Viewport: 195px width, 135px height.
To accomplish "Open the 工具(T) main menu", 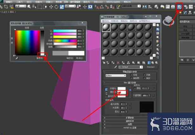I will tap(19, 2).
